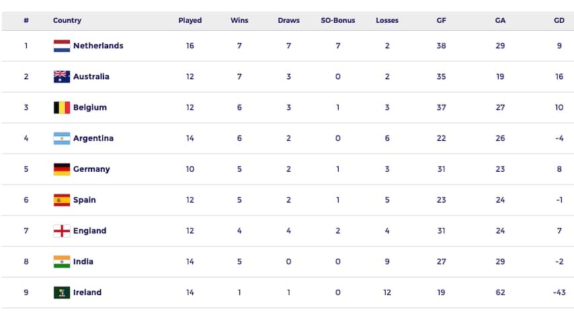Screen dimensions: 574x322
Task: Sort by the Wins column header
Action: 239,21
